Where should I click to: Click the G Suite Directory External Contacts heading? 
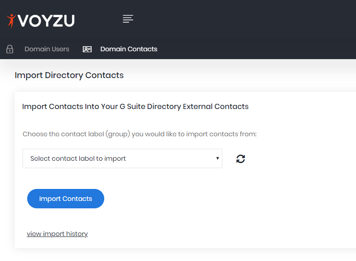click(x=135, y=106)
